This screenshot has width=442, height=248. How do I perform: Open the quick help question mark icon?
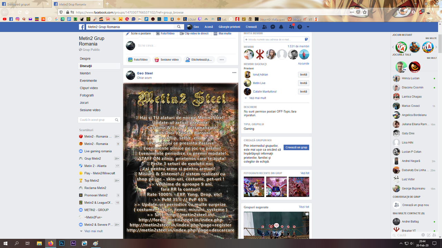click(300, 27)
